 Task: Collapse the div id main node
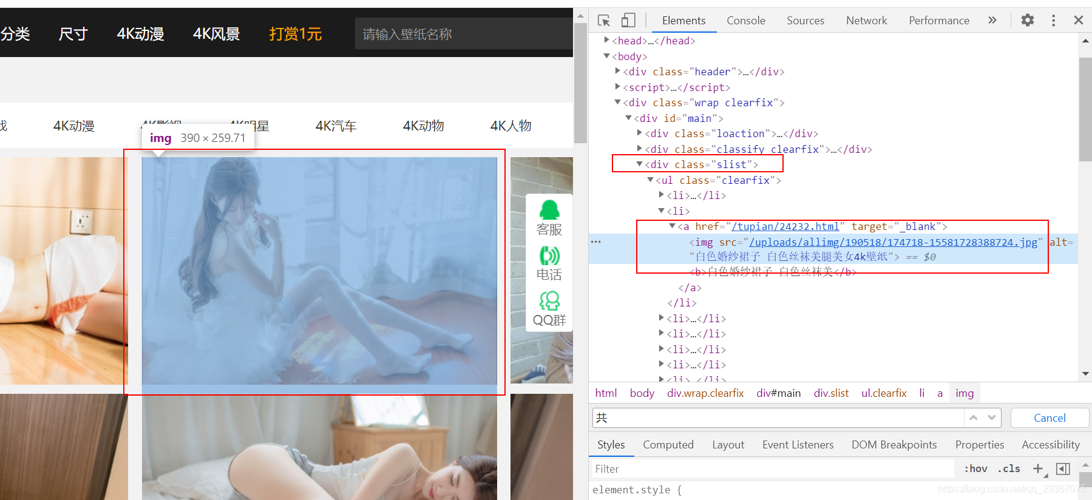(x=628, y=118)
